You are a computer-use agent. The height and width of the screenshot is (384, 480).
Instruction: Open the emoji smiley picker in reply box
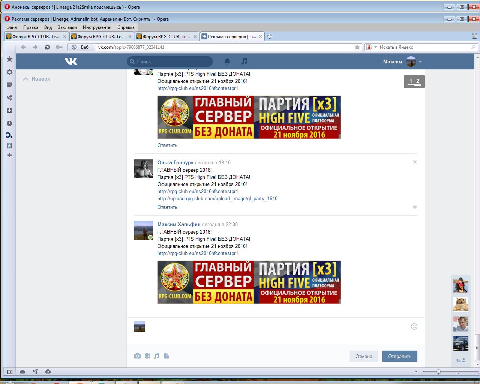414,326
